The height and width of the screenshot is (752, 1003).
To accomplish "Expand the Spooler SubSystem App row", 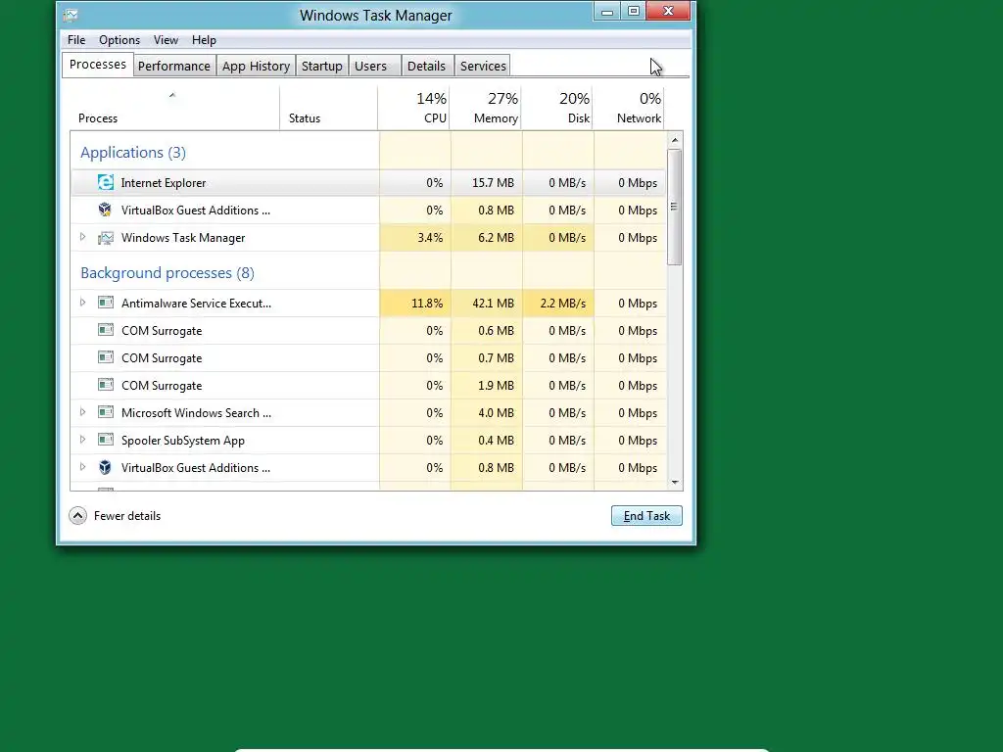I will click(82, 440).
